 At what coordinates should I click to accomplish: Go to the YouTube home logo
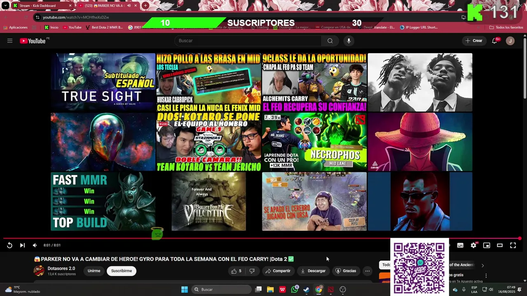tap(33, 41)
